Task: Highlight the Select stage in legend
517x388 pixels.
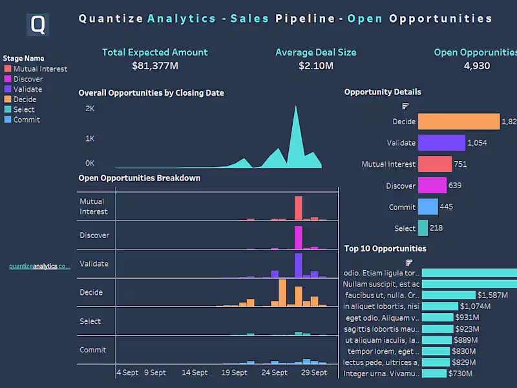Action: pos(24,109)
